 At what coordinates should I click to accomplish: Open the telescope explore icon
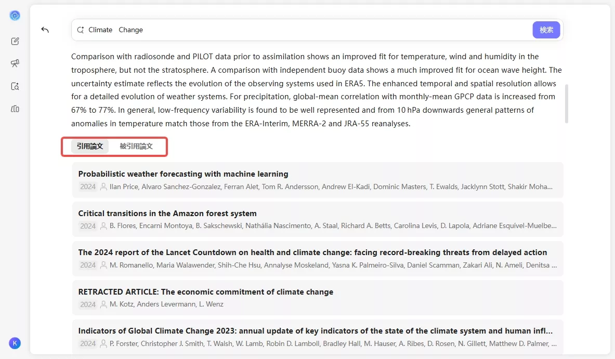(15, 63)
